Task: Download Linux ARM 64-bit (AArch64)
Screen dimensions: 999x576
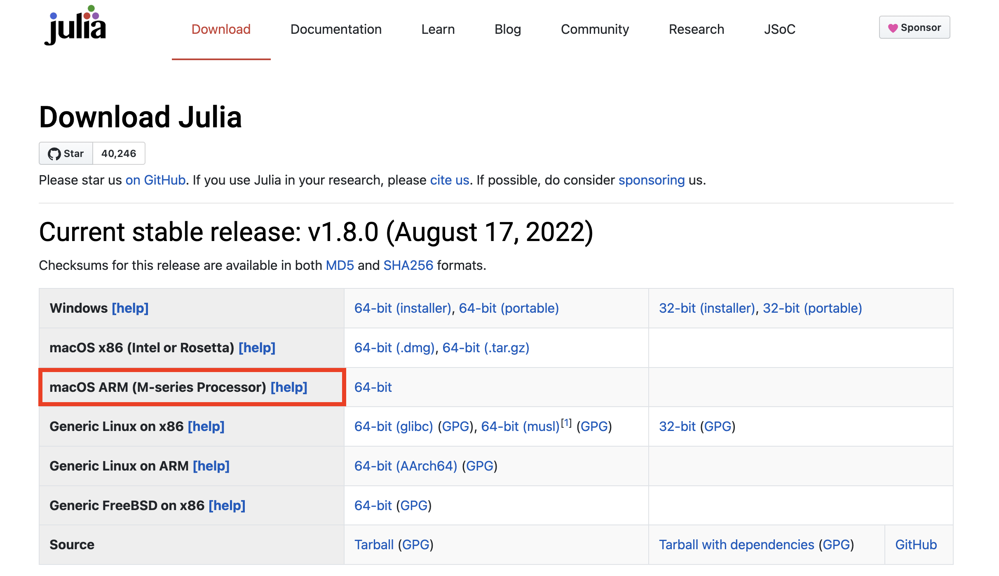Action: 406,466
